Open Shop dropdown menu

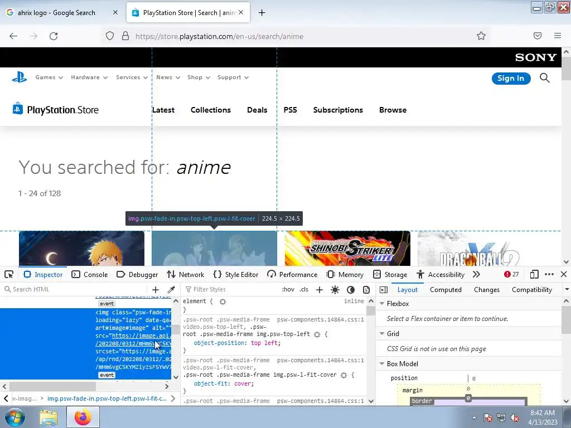199,77
